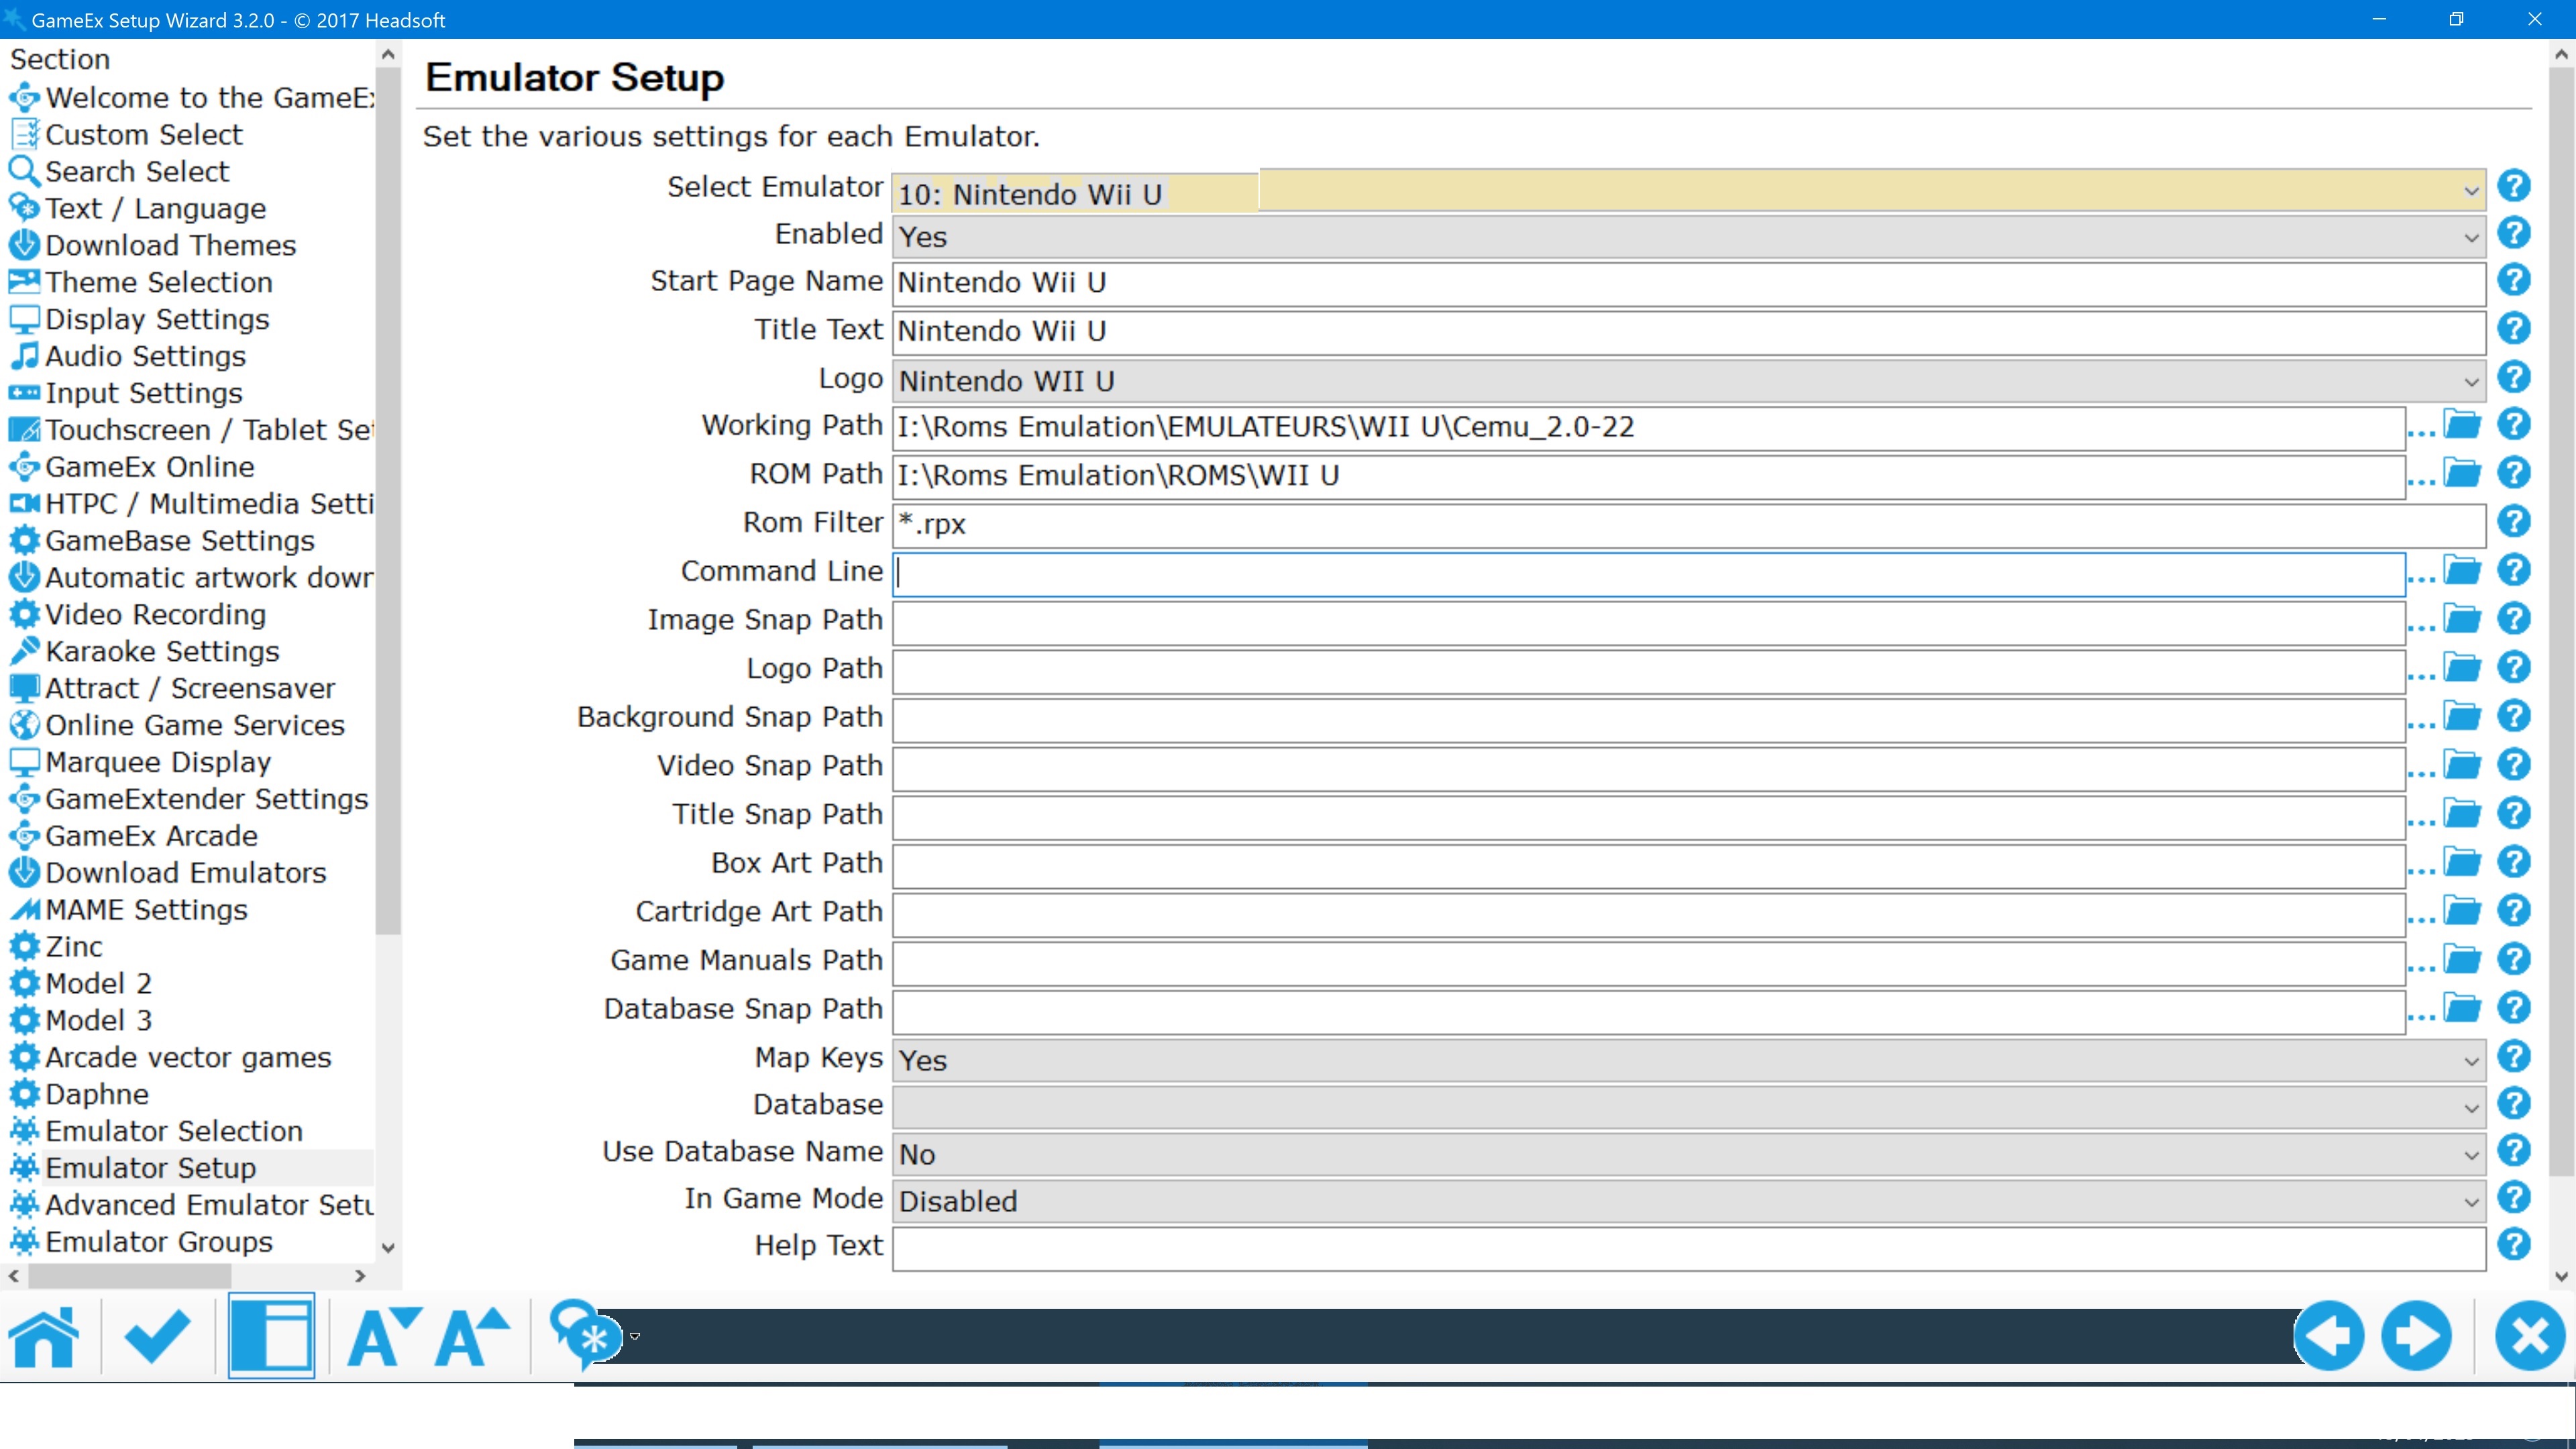Select Karaoke Settings section

click(x=162, y=652)
